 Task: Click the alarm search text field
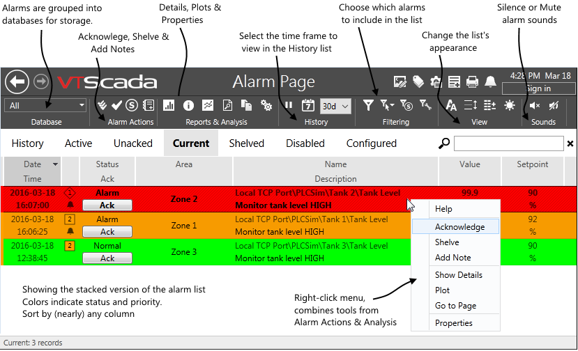[508, 143]
